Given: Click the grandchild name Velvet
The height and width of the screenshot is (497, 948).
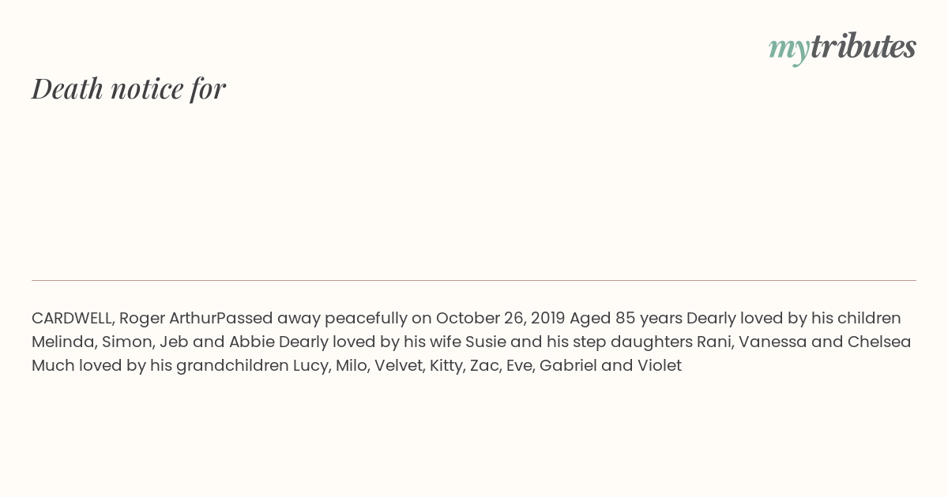Looking at the screenshot, I should coord(398,366).
